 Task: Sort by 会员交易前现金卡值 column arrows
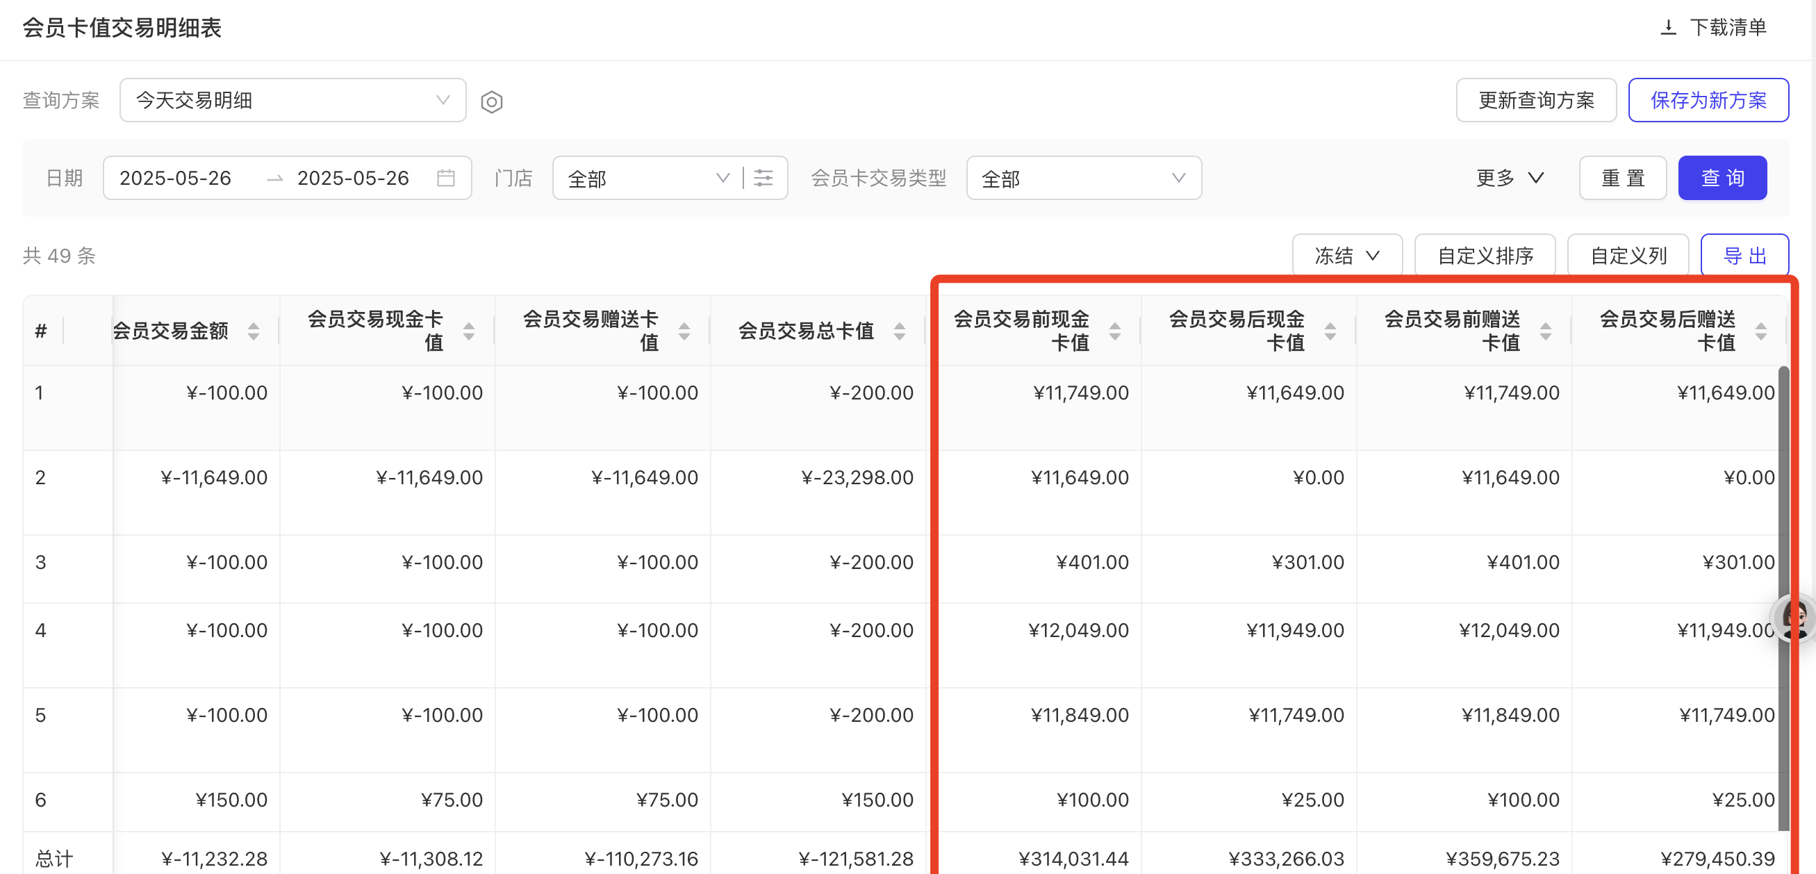point(1114,331)
